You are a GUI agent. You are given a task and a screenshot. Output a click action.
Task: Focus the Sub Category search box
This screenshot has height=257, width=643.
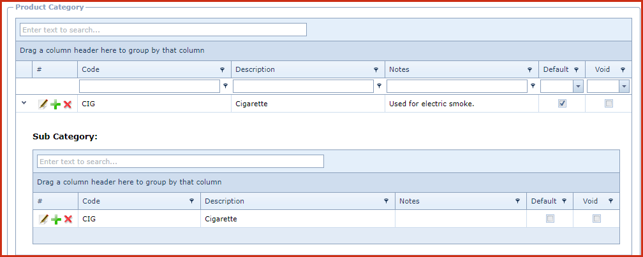pos(181,162)
